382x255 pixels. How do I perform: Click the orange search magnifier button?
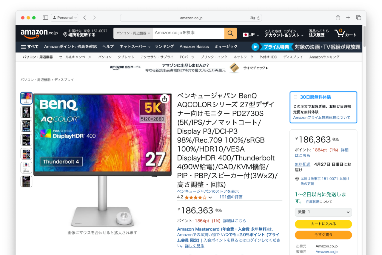point(230,33)
